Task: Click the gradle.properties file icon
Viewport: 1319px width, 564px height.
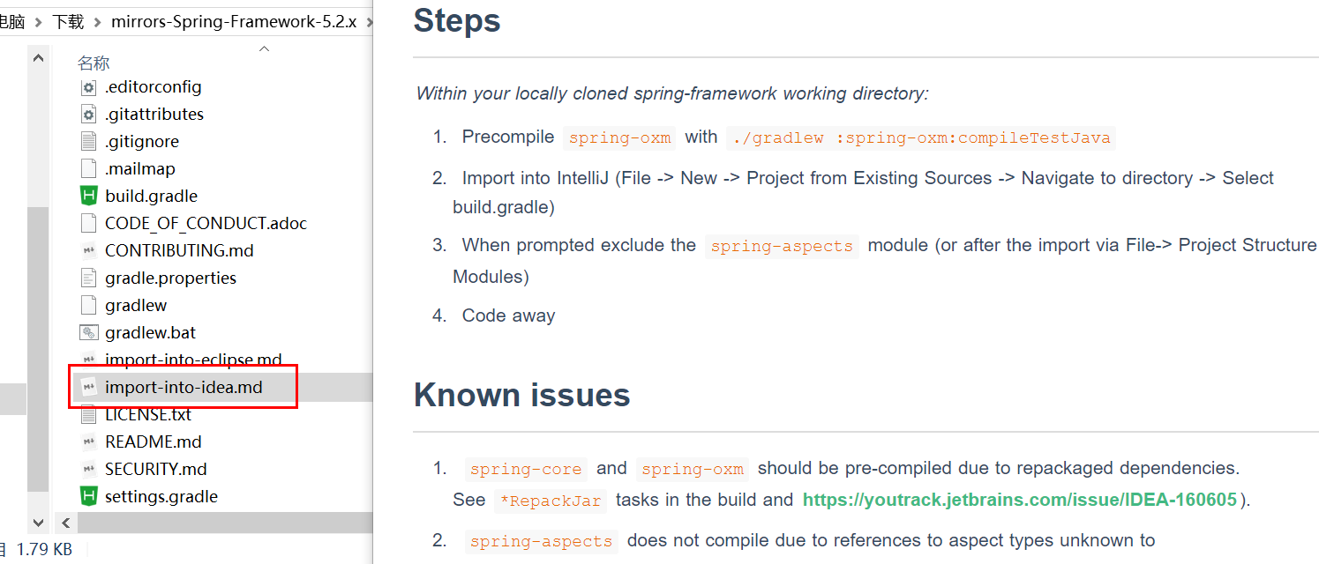Action: 88,278
